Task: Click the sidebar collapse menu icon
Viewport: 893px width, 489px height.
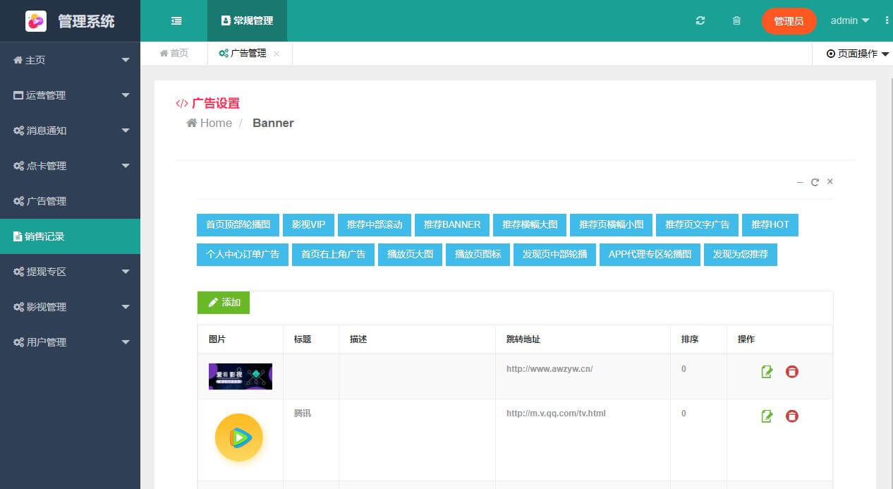Action: [x=176, y=21]
